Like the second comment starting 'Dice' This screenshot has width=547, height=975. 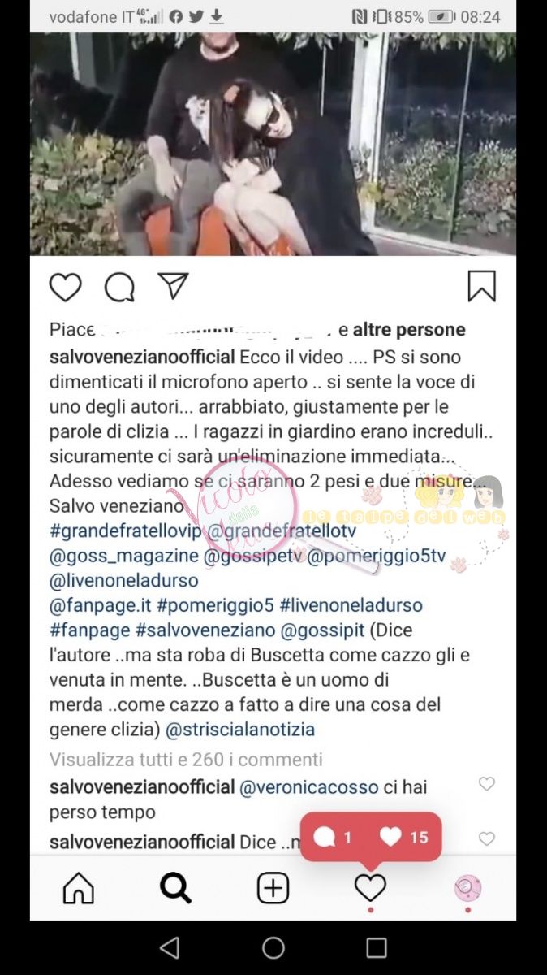(486, 839)
